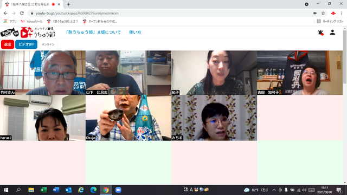Expand hidden system tray icons chevron
This screenshot has height=195, width=347.
(x=274, y=190)
